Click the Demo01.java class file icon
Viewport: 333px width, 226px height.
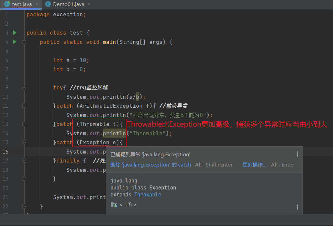48,4
